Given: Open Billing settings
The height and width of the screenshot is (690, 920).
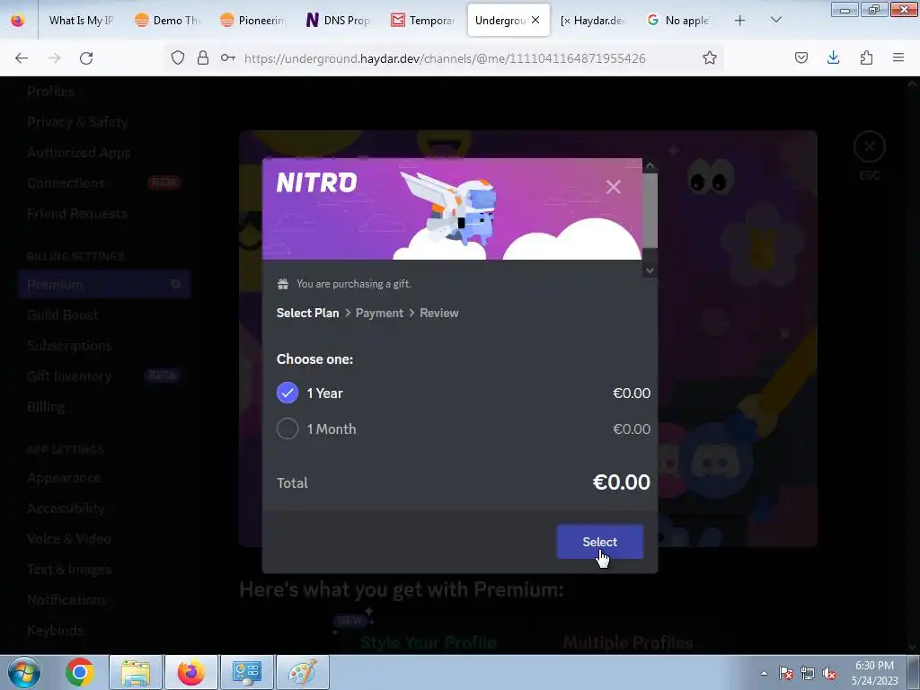Looking at the screenshot, I should click(46, 407).
